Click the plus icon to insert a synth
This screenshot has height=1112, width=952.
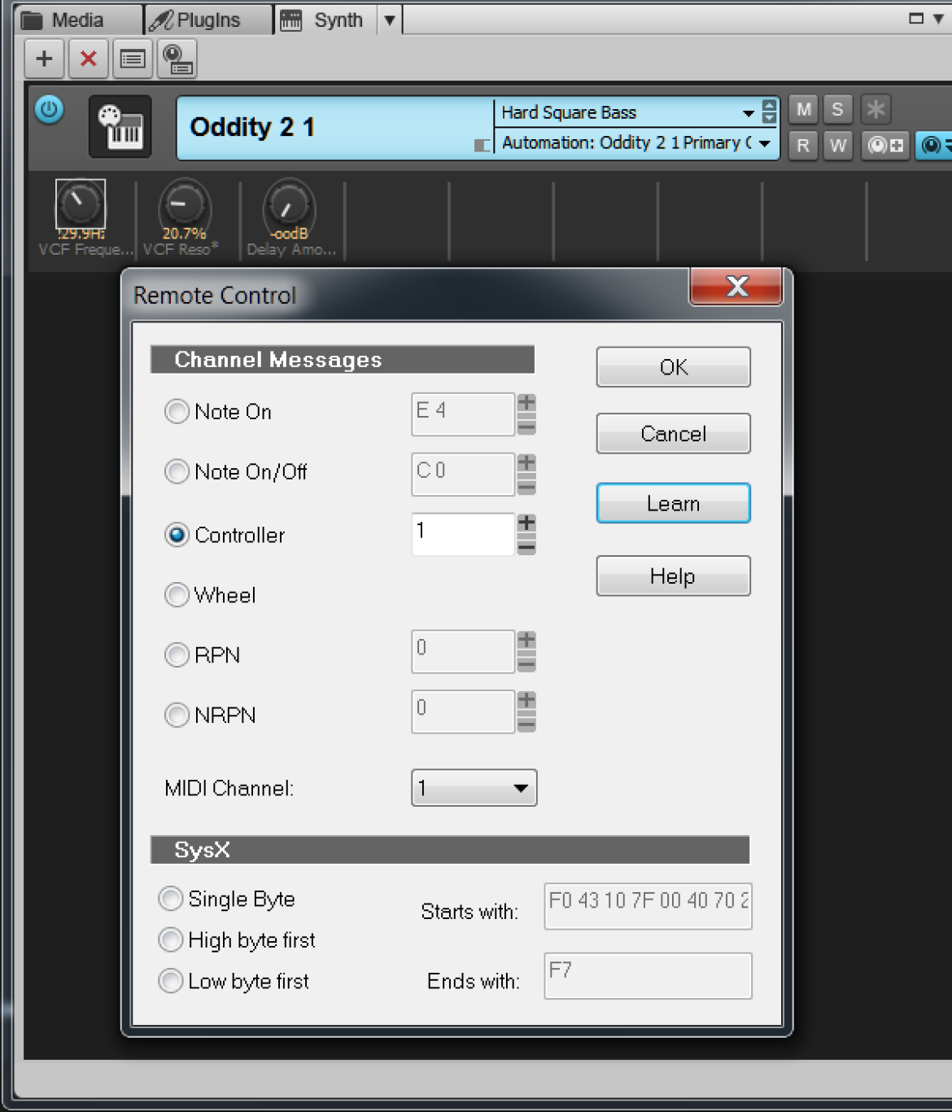pyautogui.click(x=44, y=59)
